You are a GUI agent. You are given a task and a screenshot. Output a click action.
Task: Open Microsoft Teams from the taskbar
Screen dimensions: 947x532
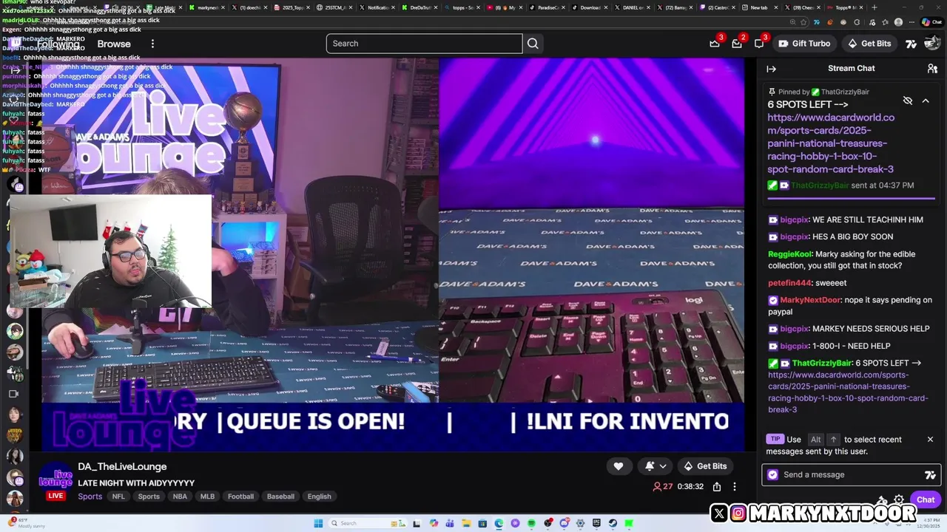(x=450, y=523)
